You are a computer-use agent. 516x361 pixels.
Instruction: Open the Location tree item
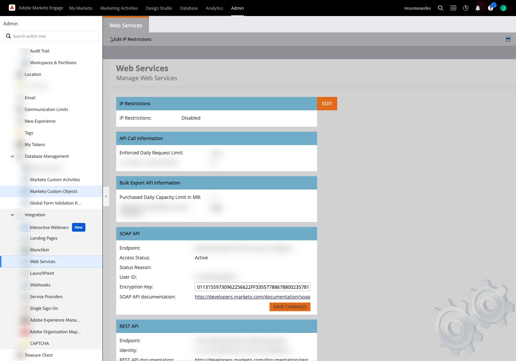point(33,75)
